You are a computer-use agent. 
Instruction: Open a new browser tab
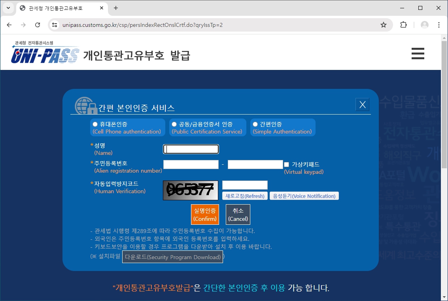(115, 7)
